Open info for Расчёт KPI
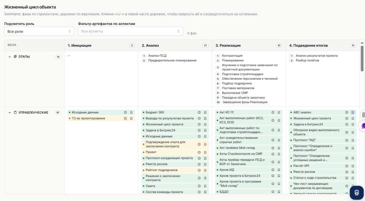Image resolution: width=365 pixels, height=201 pixels. [347, 166]
